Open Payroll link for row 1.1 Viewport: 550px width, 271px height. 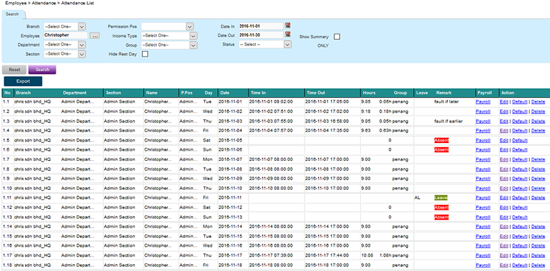point(483,102)
